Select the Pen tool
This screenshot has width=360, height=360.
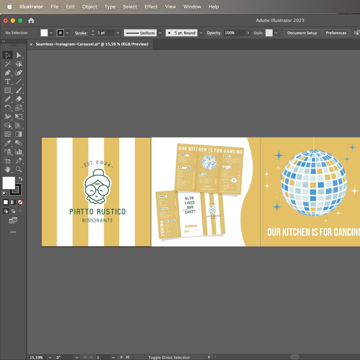click(x=8, y=73)
